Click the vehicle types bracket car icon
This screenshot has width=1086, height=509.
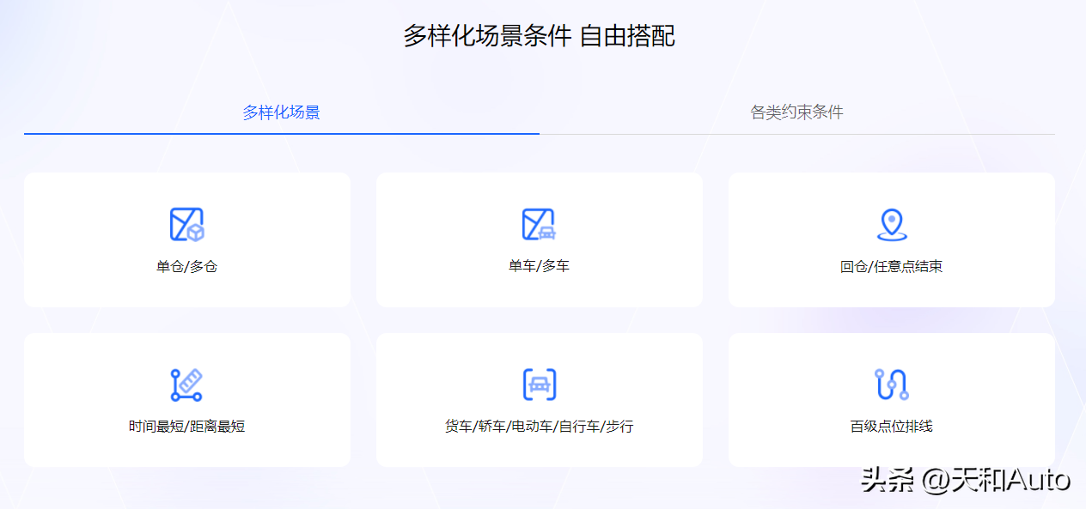click(x=540, y=383)
